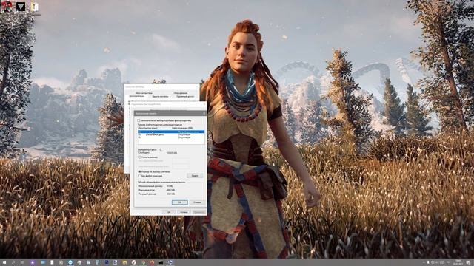Open the taskbar clock and date
The height and width of the screenshot is (266, 474).
pos(458,262)
